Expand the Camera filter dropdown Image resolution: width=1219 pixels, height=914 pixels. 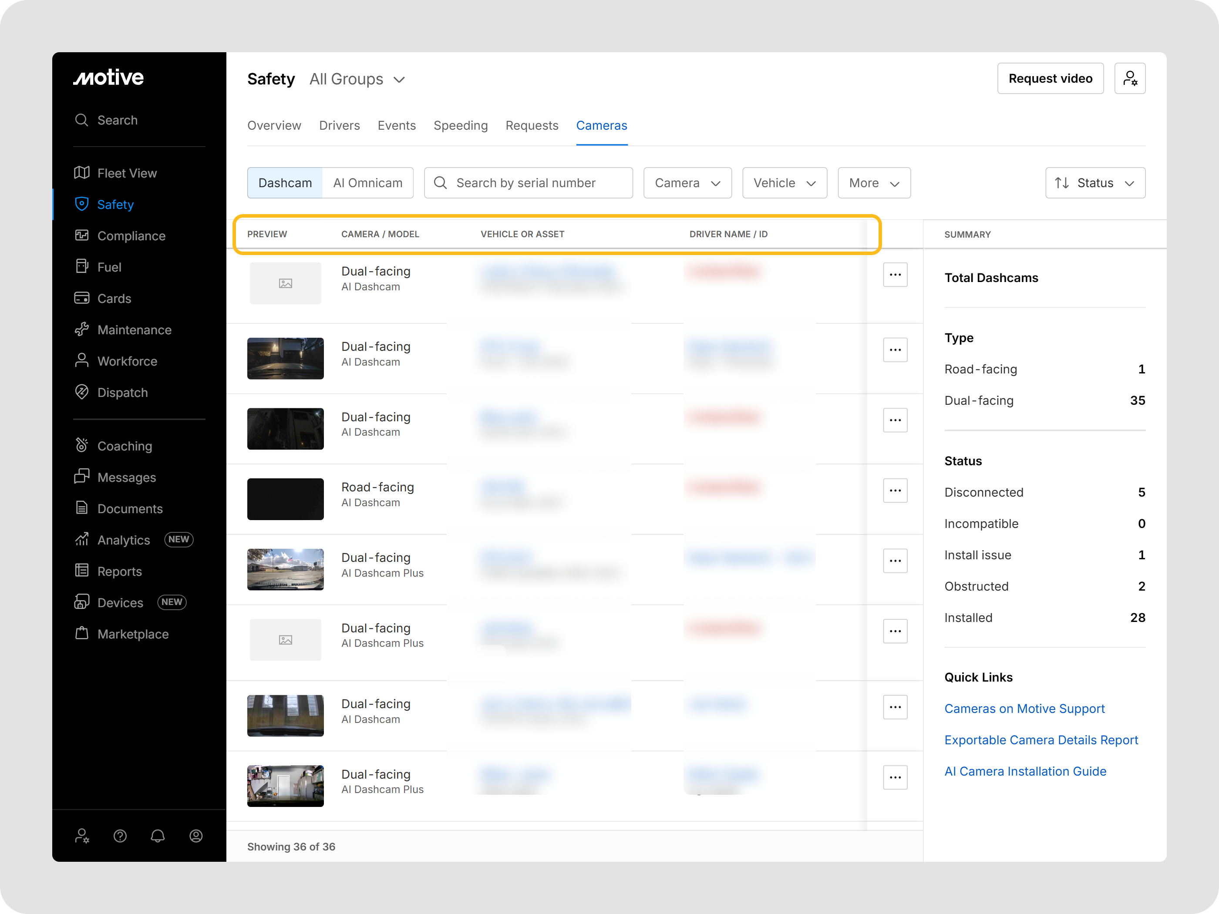(687, 183)
